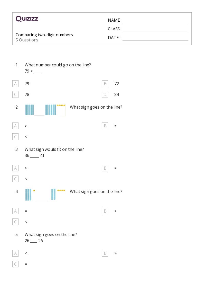This screenshot has height=289, width=204.
Task: Click the 'Comparing two-digit numbers' title
Action: [44, 35]
